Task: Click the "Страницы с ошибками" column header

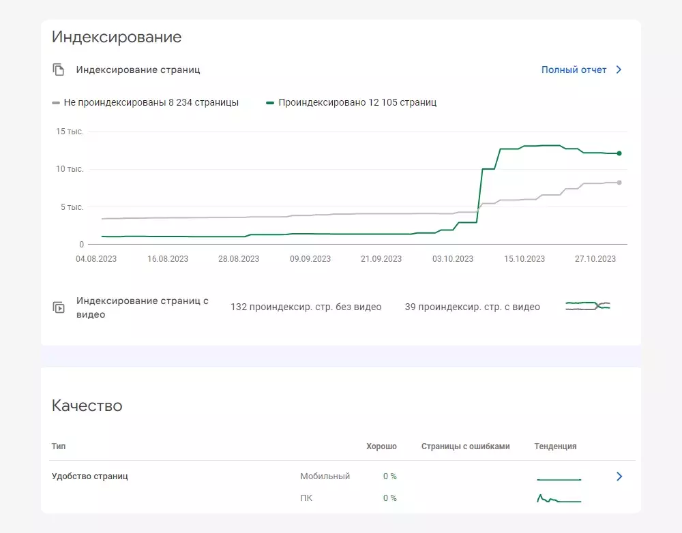Action: click(x=466, y=446)
